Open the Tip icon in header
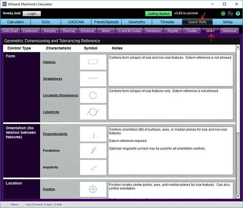 230,14
